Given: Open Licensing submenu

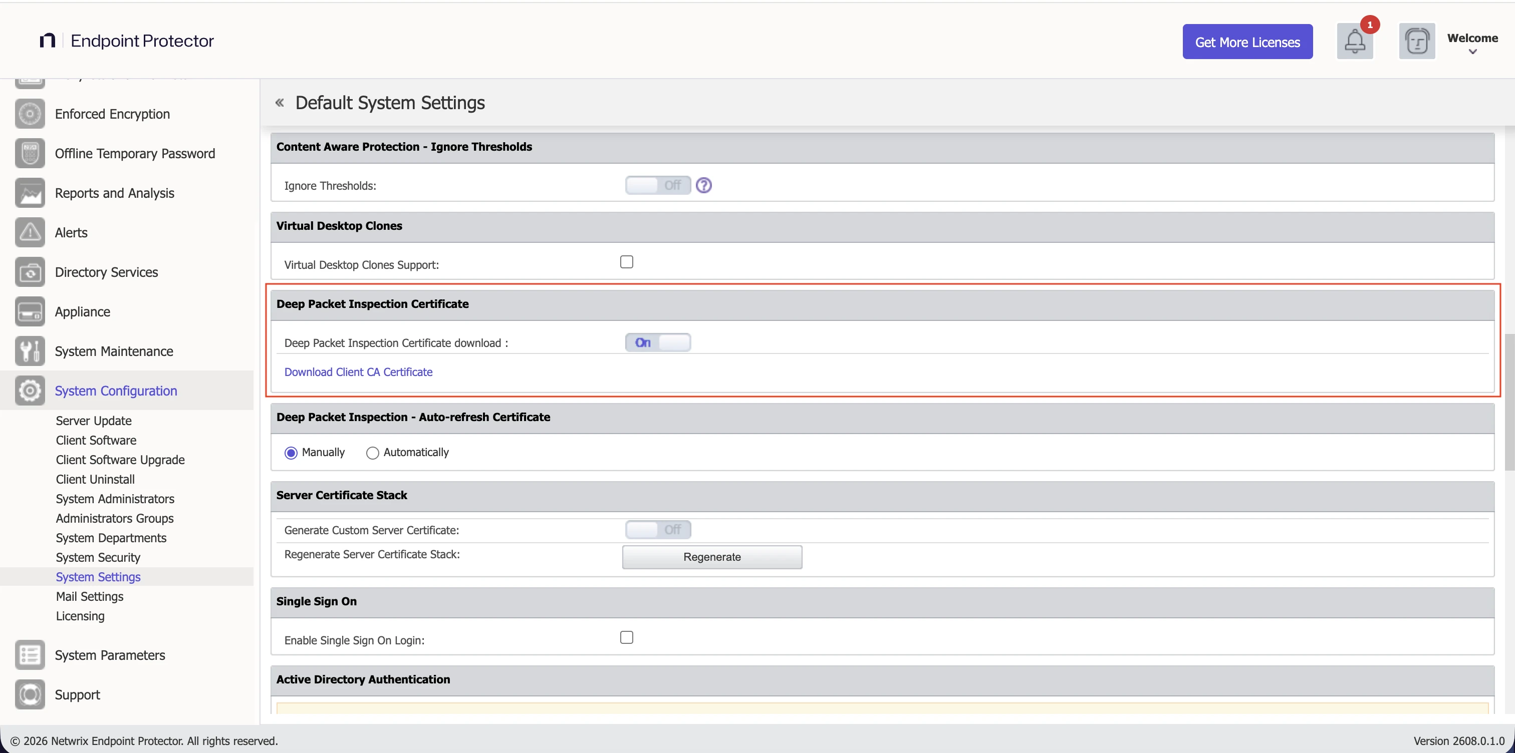Looking at the screenshot, I should pyautogui.click(x=80, y=616).
